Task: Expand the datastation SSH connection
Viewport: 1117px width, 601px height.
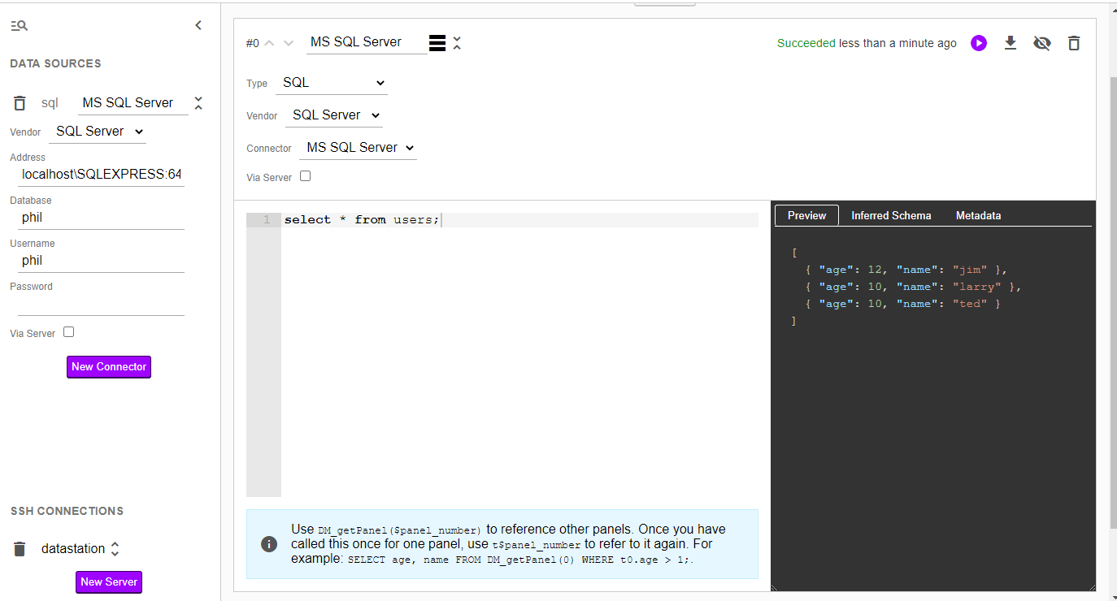Action: pos(115,549)
